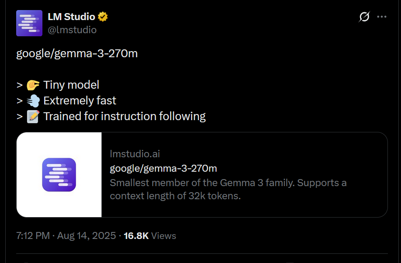Open the 16.8K Views analytics
Viewport: 401px width, 263px height.
pos(150,236)
